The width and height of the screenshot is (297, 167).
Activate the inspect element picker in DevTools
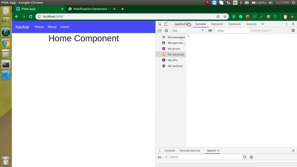pos(160,24)
